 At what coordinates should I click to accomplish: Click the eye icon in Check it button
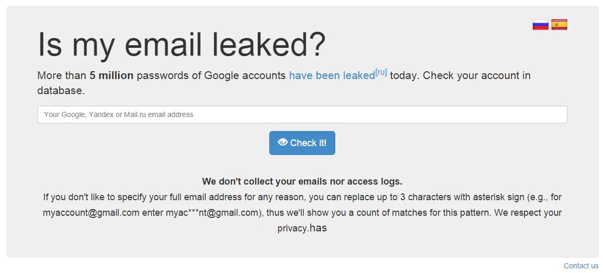(x=283, y=142)
